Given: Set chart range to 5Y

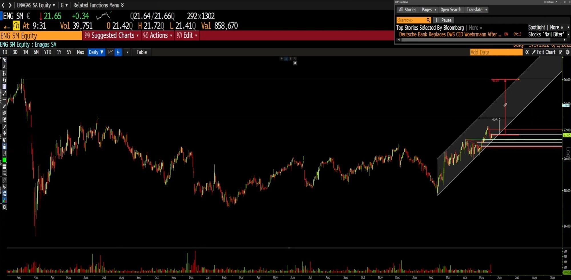Looking at the screenshot, I should (x=69, y=52).
